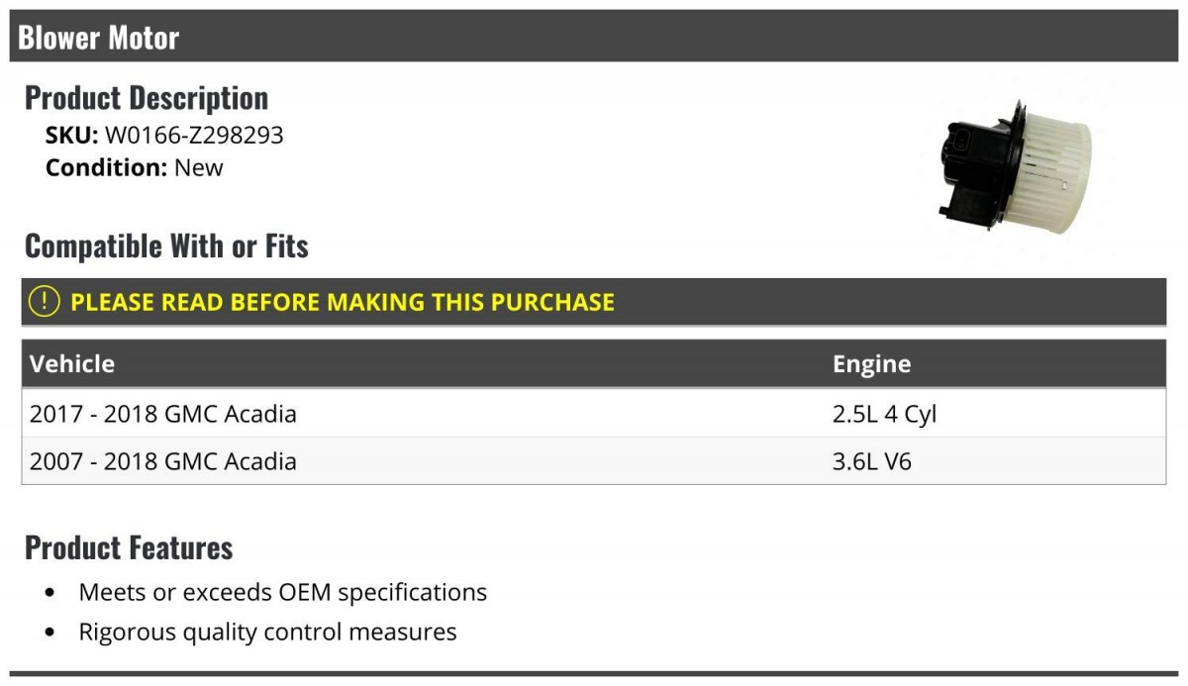Click the SKU label
Viewport: 1188px width, 686px height.
(72, 135)
